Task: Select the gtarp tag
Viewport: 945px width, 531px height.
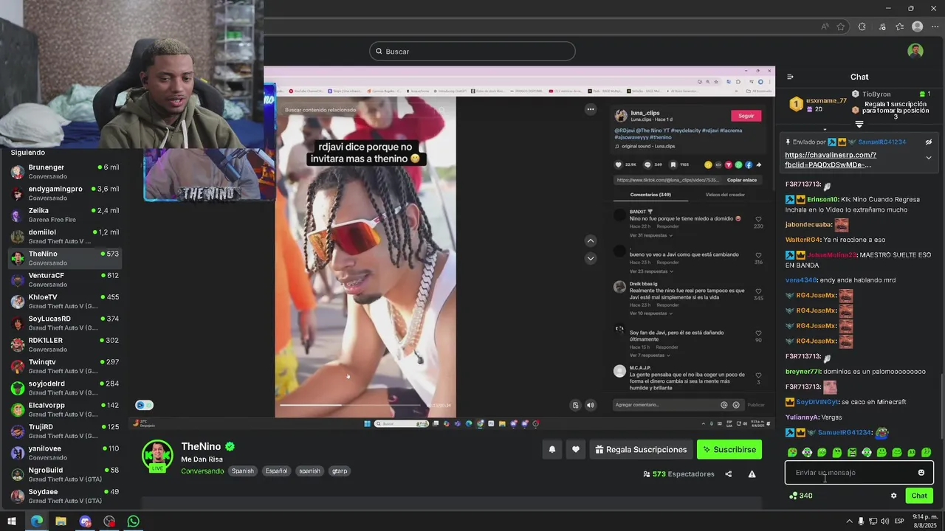Action: point(340,471)
